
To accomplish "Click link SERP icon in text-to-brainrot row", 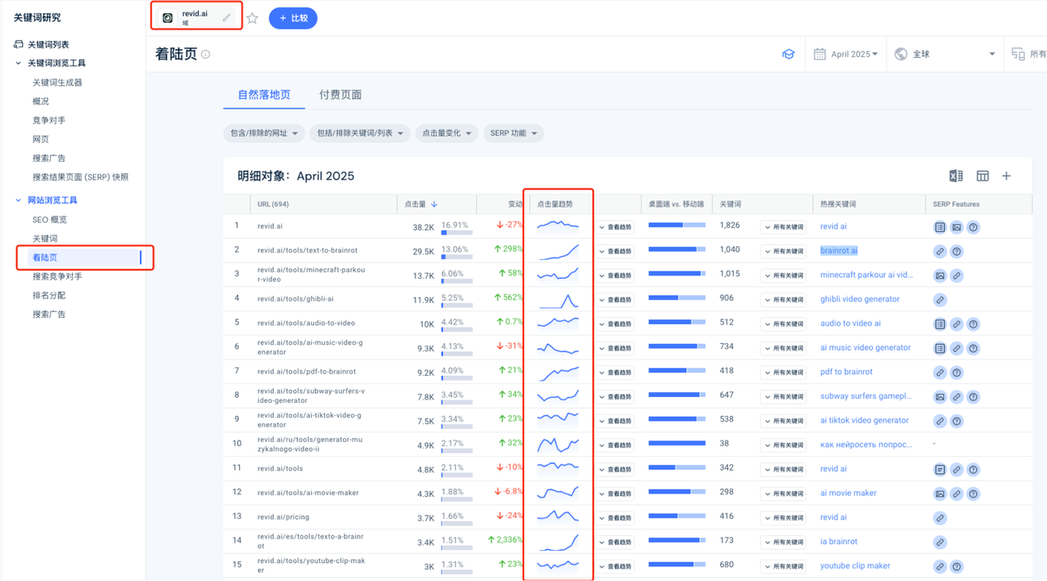I will coord(940,252).
